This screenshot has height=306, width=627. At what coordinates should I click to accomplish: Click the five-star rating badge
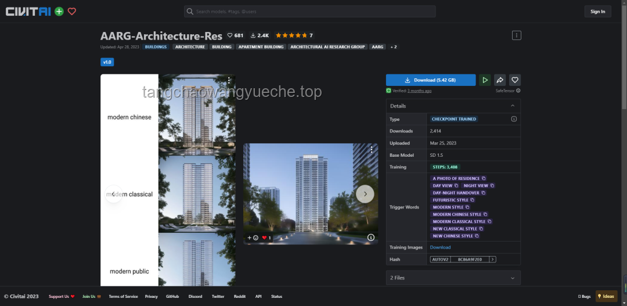pyautogui.click(x=294, y=35)
